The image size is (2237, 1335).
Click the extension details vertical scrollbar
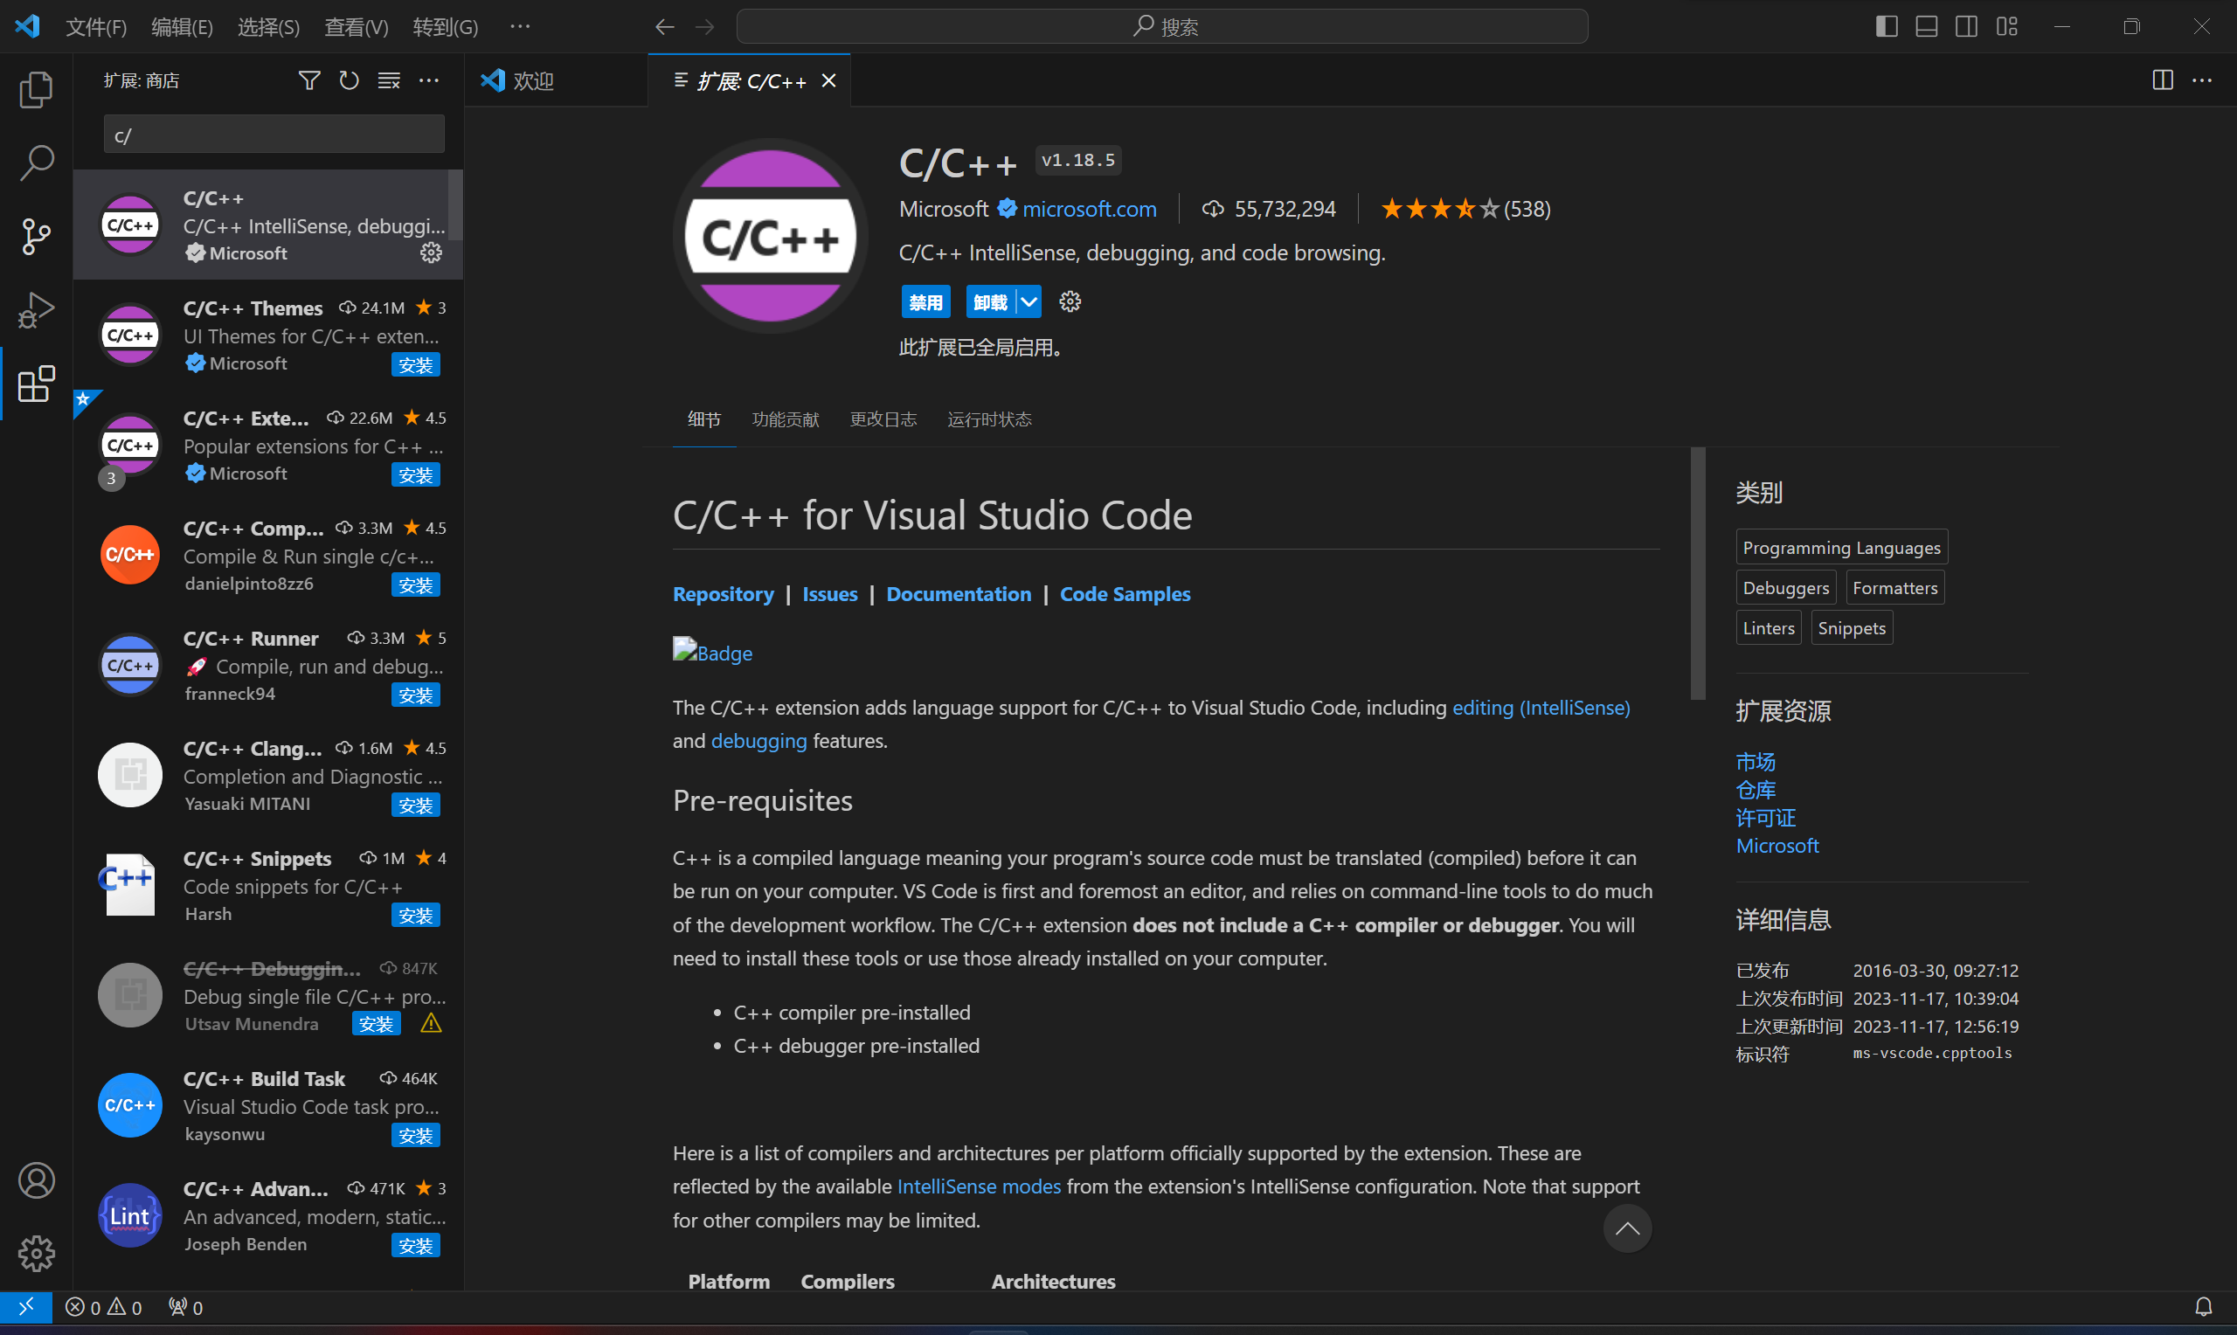[x=1697, y=574]
